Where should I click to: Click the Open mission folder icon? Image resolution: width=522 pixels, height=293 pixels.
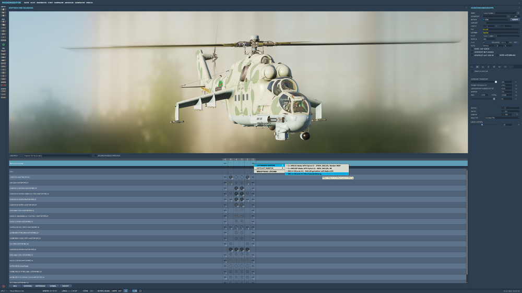(3, 13)
